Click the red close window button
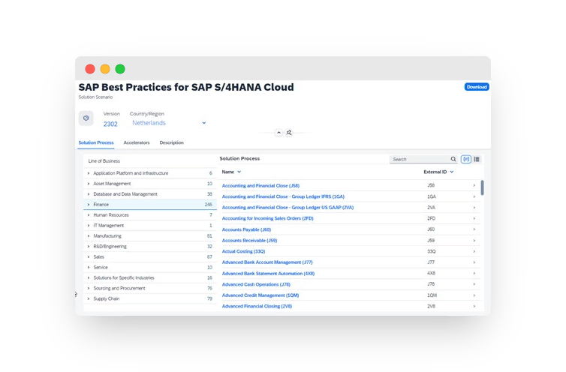This screenshot has width=566, height=372. click(90, 69)
